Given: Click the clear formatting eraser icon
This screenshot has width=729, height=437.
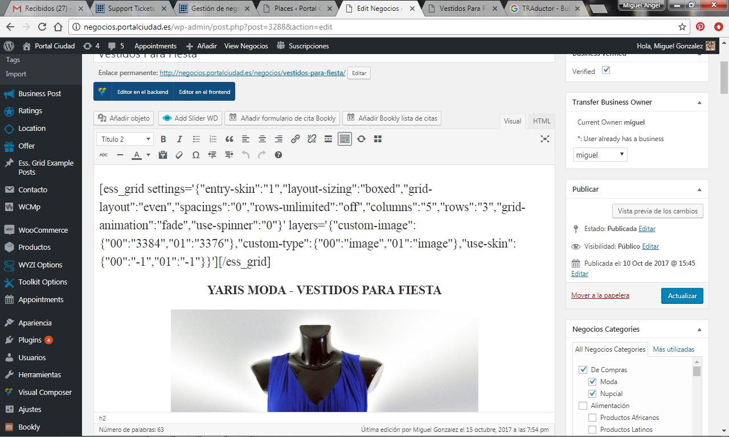Looking at the screenshot, I should [179, 155].
